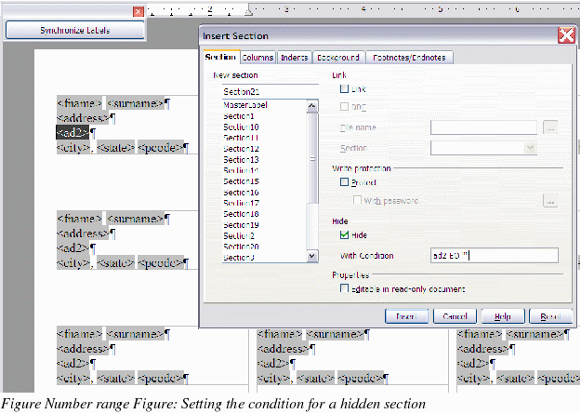Check the Protect option
Screen dimensions: 581x414
click(345, 182)
